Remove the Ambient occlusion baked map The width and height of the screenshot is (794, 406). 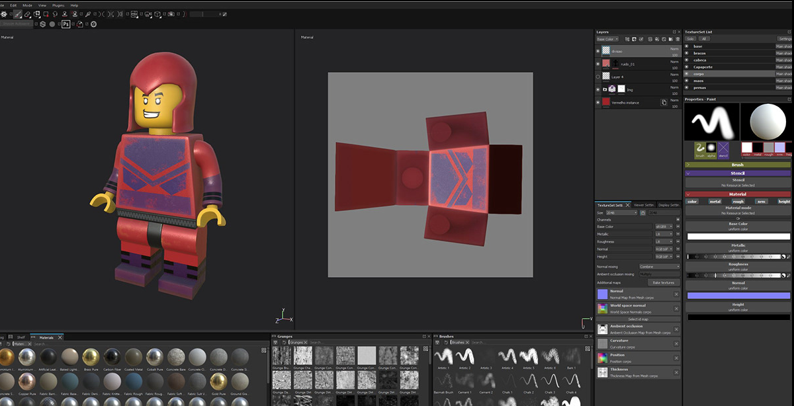pyautogui.click(x=676, y=329)
